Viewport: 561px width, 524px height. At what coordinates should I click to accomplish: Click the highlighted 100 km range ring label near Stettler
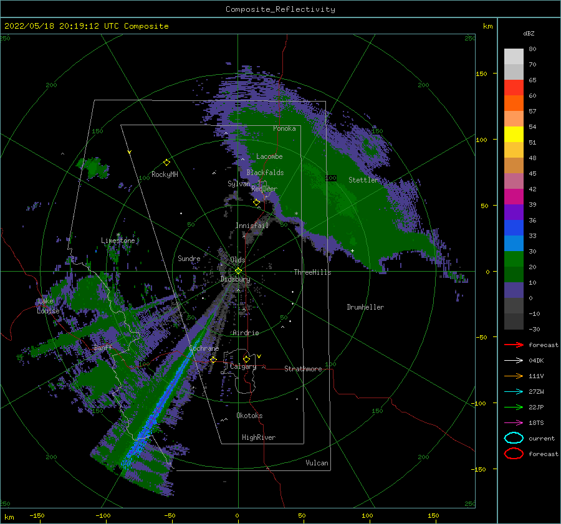coord(331,178)
